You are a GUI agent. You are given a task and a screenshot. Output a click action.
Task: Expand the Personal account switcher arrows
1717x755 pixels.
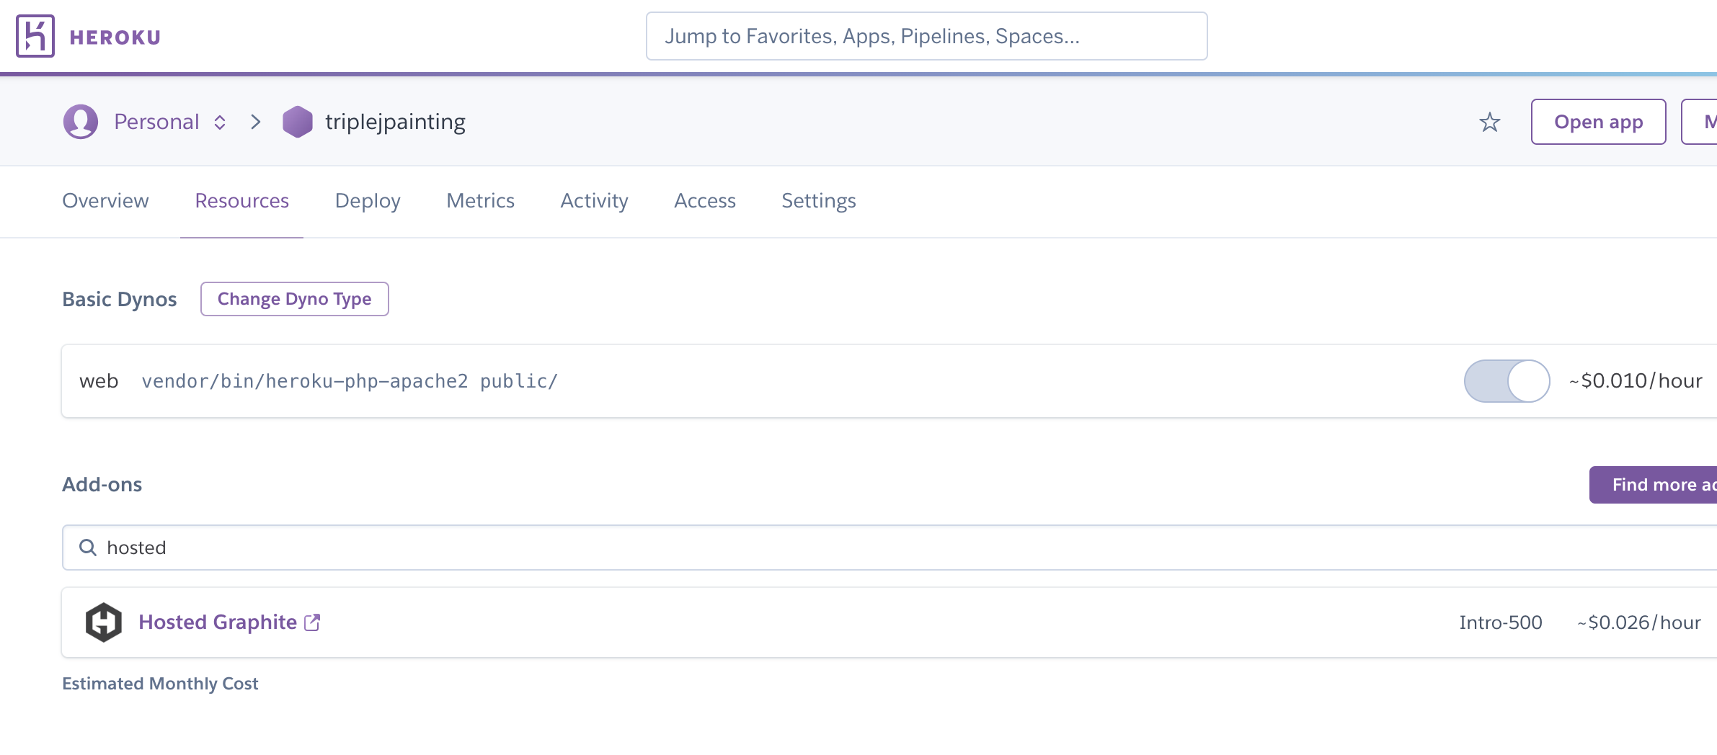click(x=220, y=122)
